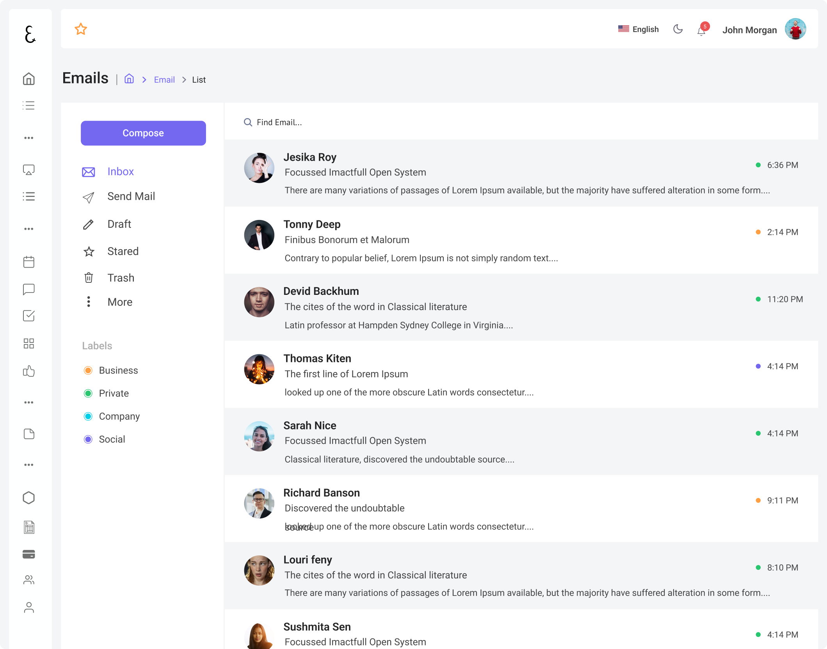Open the Trash folder

coord(121,278)
